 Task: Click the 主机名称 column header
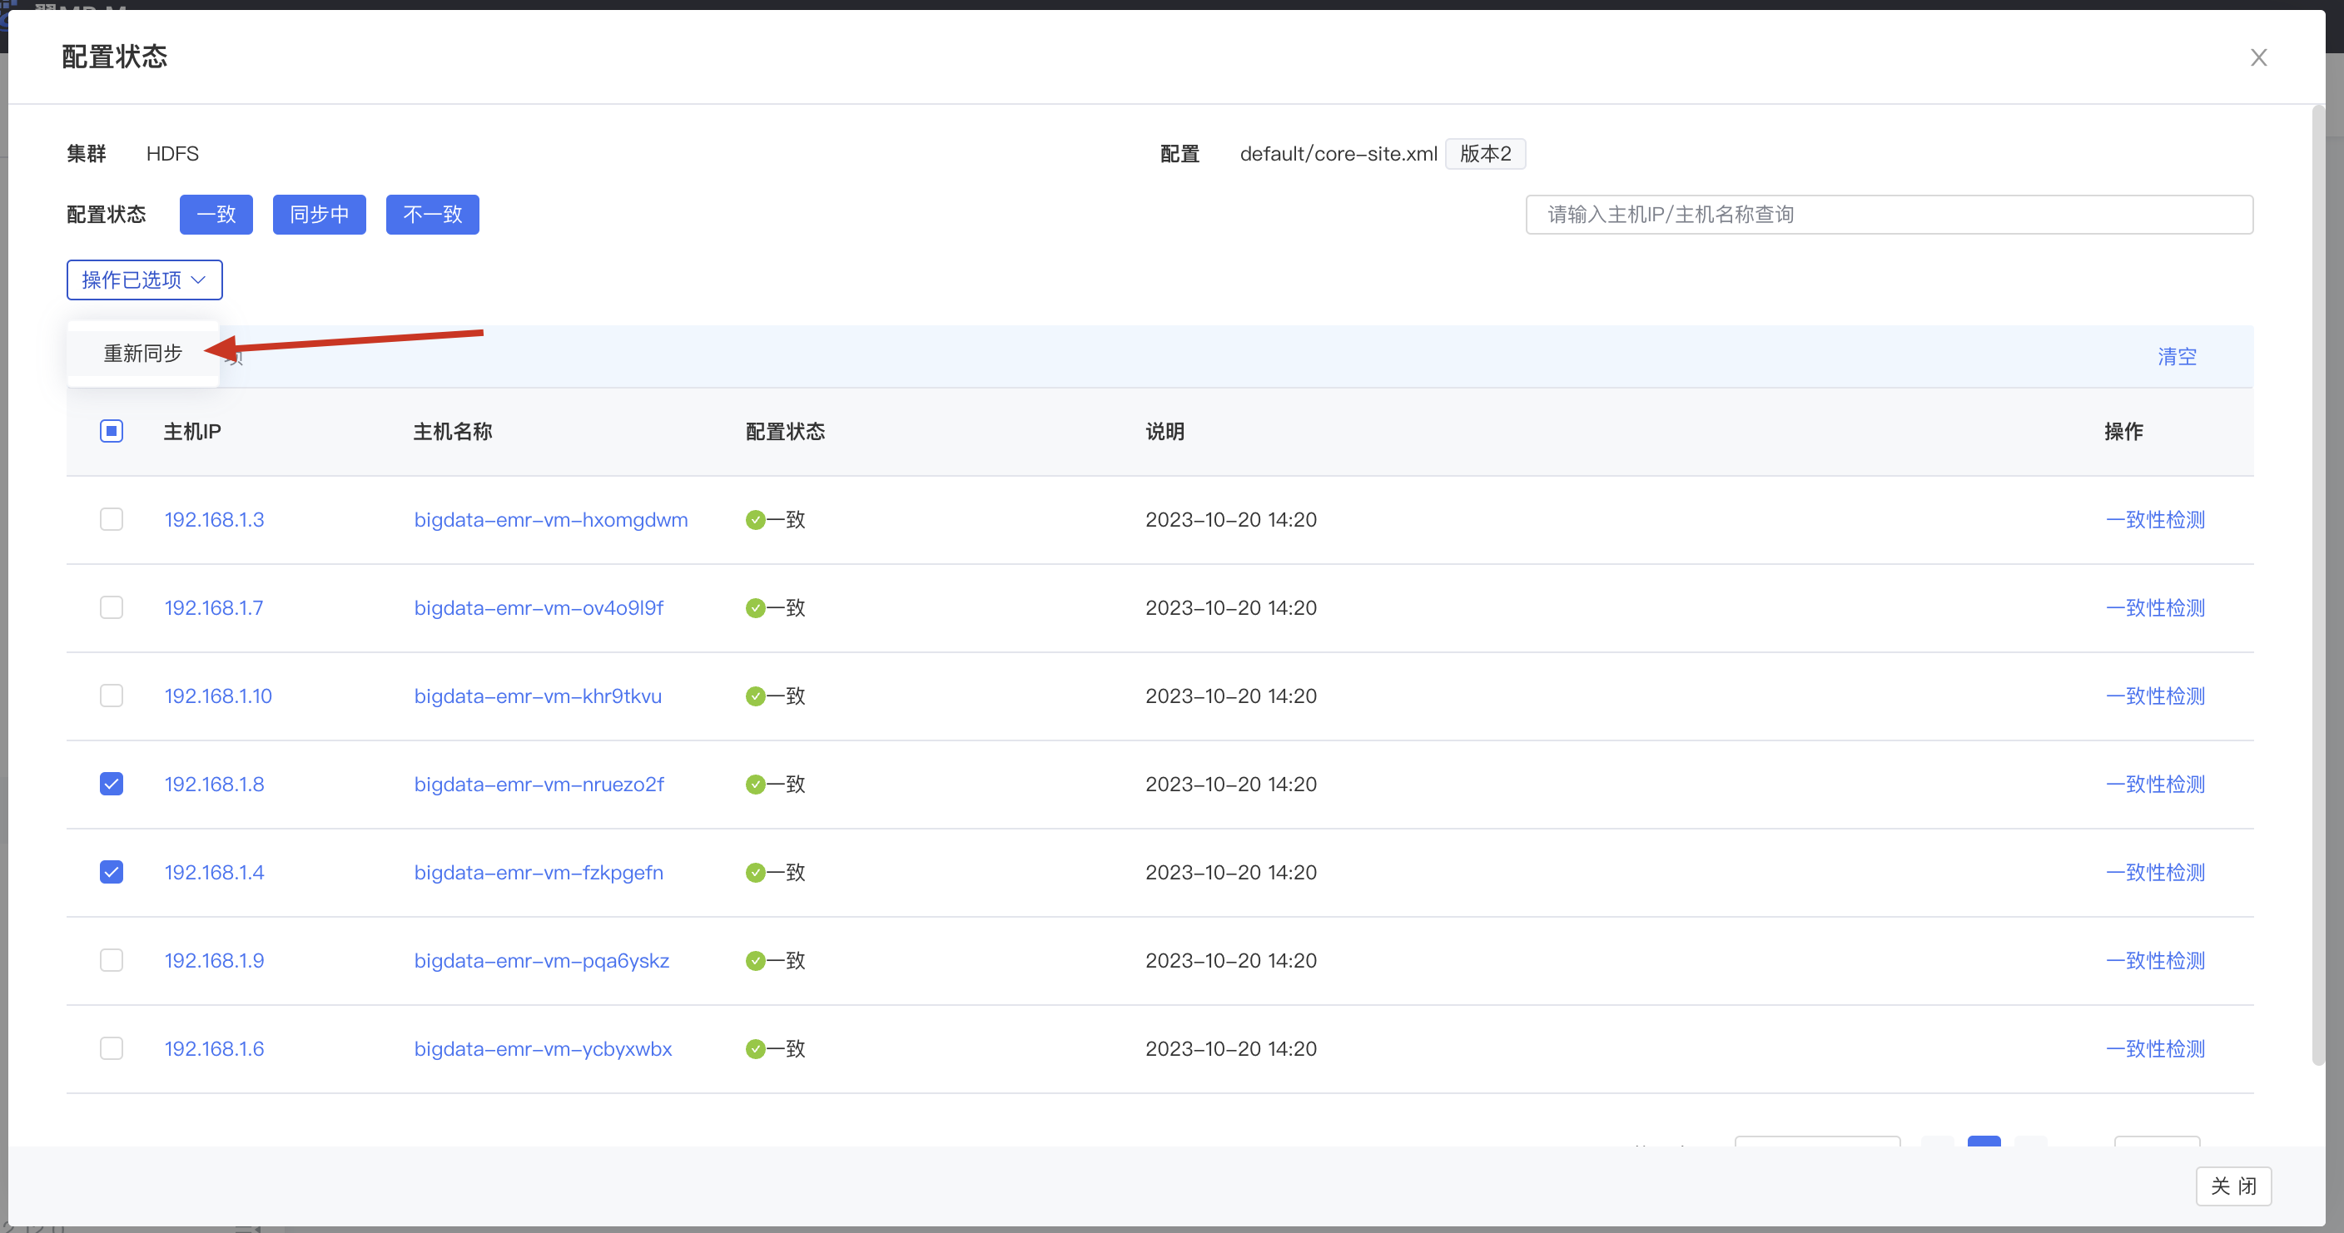[x=452, y=432]
